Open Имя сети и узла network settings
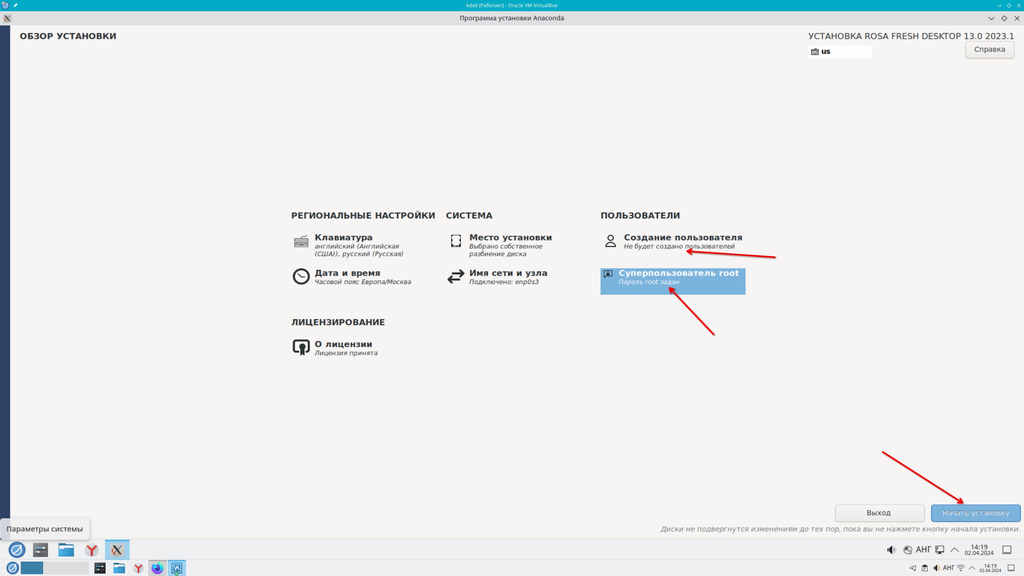 (x=508, y=273)
